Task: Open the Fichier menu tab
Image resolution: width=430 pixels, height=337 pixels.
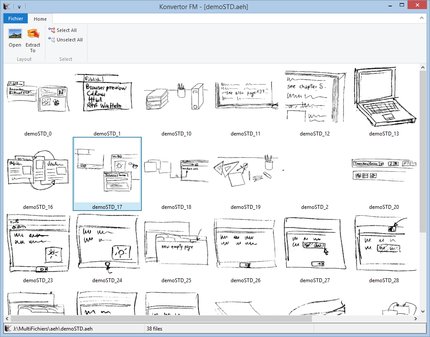Action: click(16, 19)
